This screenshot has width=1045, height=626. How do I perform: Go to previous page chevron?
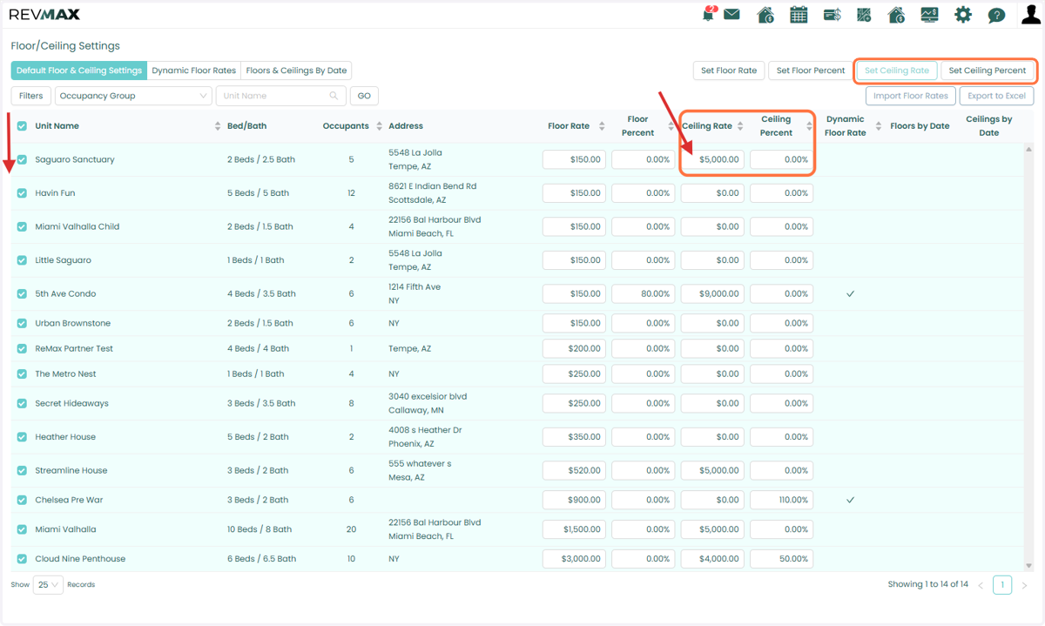[981, 586]
